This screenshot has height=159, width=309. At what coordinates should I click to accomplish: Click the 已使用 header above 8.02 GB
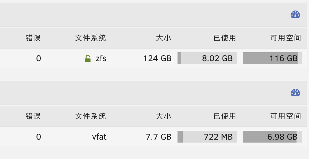[225, 38]
